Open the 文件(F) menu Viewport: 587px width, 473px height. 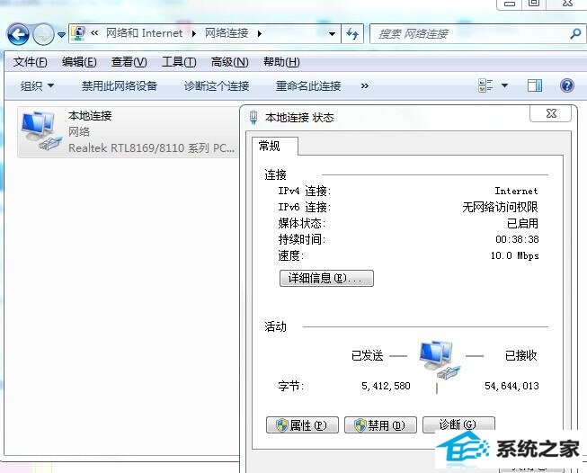pyautogui.click(x=30, y=62)
